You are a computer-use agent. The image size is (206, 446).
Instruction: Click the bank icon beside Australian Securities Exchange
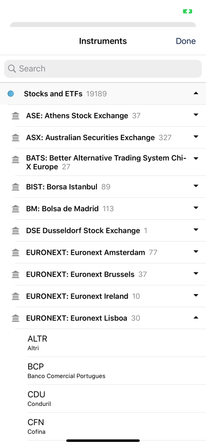tap(16, 138)
